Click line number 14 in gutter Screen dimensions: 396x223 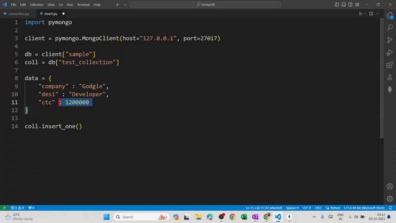(x=14, y=126)
